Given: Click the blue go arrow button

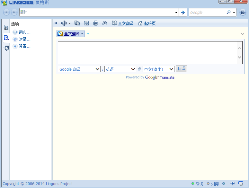Looking at the screenshot, I should click(183, 13).
